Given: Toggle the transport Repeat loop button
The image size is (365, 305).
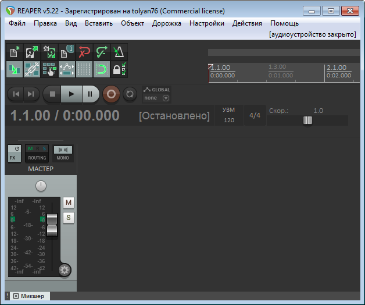Looking at the screenshot, I should click(x=130, y=93).
